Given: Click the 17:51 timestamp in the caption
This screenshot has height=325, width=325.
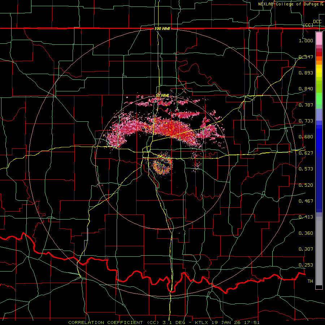Looking at the screenshot, I should [252, 322].
